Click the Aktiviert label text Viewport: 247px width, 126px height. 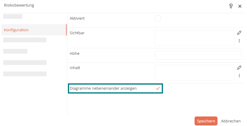pos(77,18)
